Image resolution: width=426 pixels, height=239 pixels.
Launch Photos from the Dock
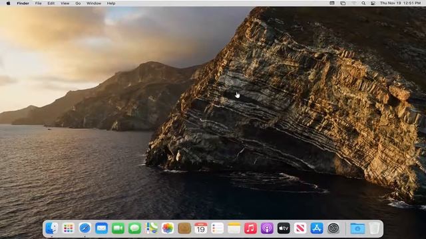pos(168,228)
